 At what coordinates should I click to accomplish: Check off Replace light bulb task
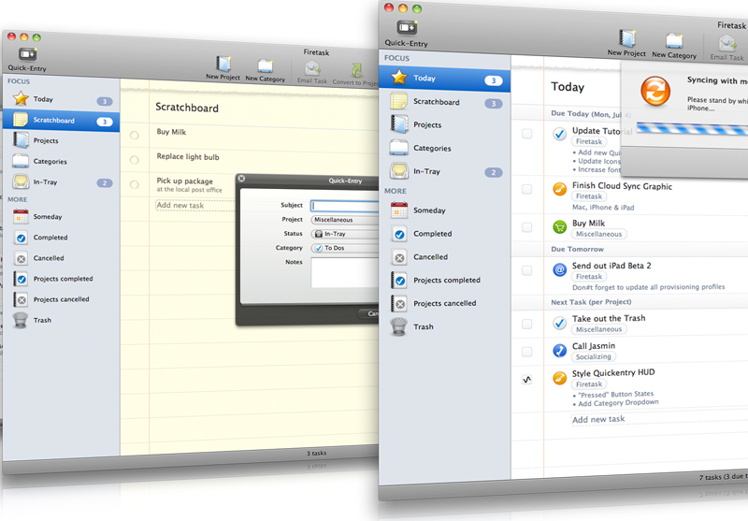tap(135, 160)
